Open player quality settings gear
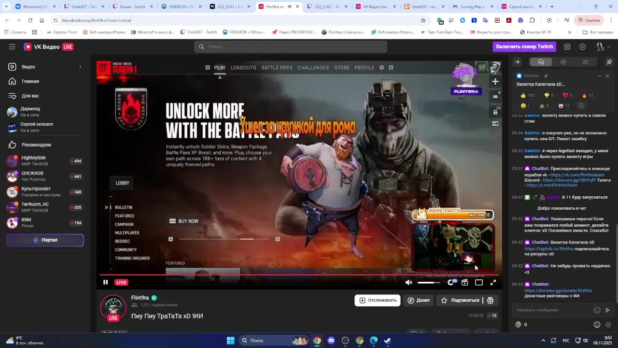 451,282
